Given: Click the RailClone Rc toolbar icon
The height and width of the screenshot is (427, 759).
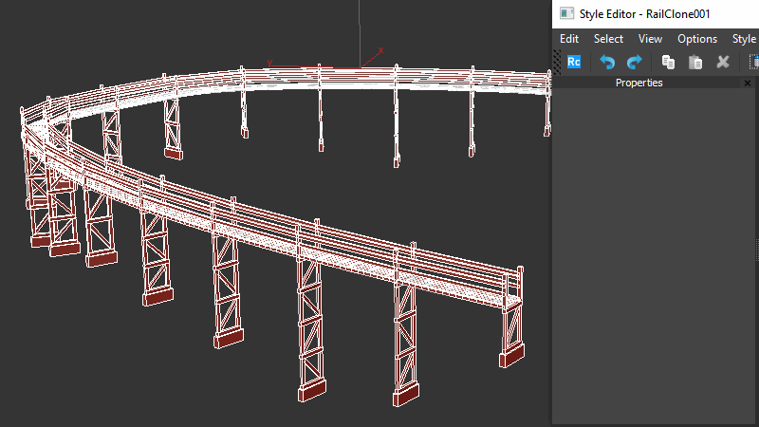Looking at the screenshot, I should (x=574, y=62).
